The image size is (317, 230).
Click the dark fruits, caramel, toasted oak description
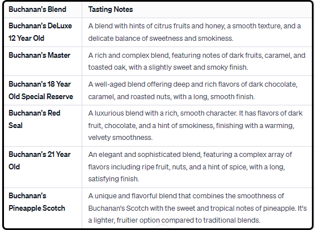(197, 61)
